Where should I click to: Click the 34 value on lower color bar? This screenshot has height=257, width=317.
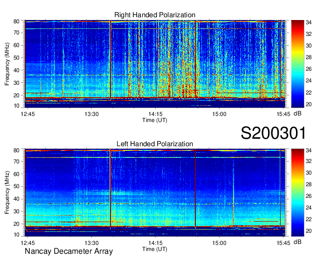[309, 150]
